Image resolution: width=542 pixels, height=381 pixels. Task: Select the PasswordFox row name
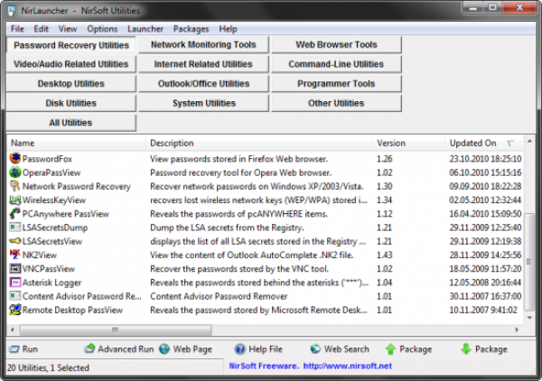coord(47,159)
